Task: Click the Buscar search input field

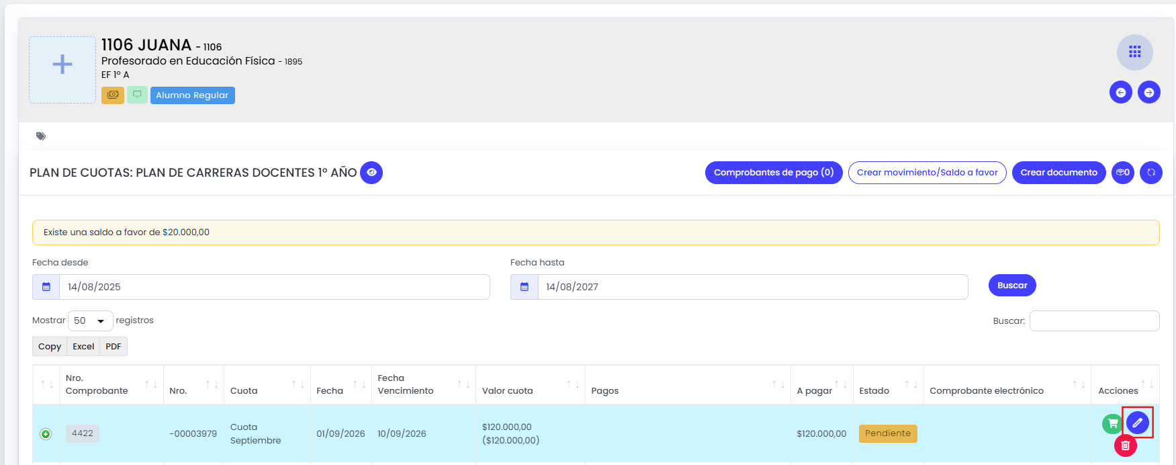Action: pyautogui.click(x=1095, y=321)
